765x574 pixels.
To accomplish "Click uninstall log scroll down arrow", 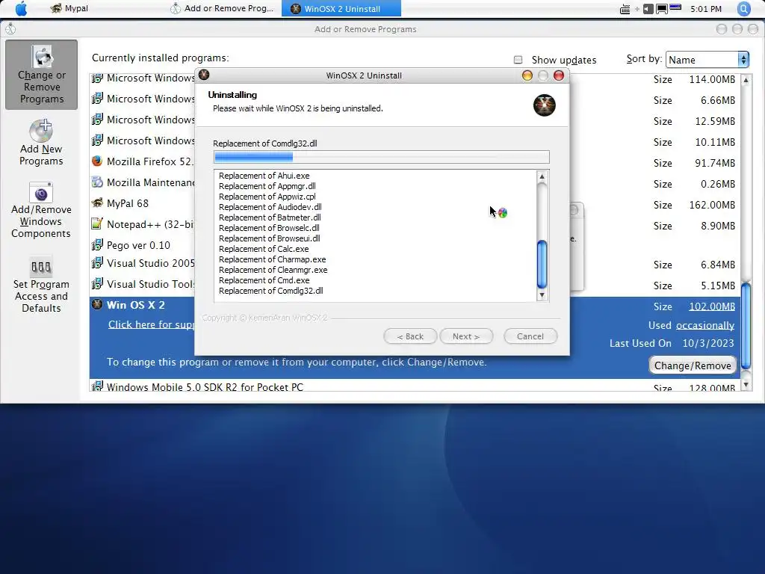I will point(542,295).
